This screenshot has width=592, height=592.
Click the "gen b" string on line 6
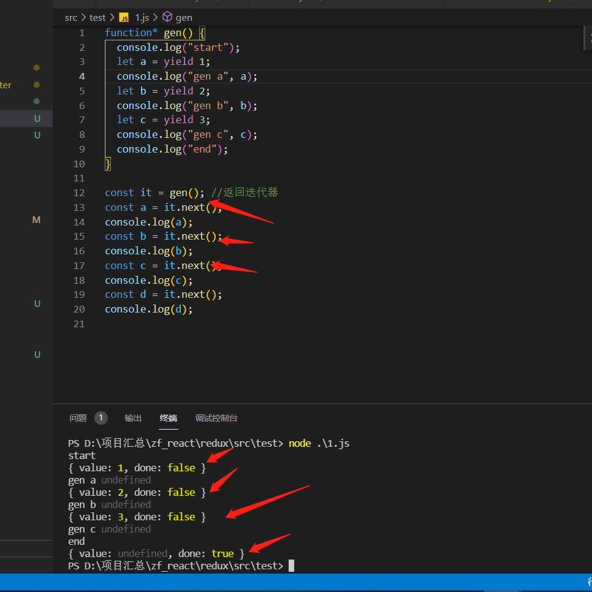(208, 105)
